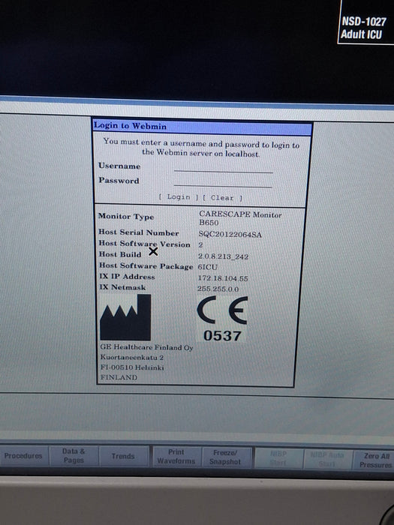
Task: Open the Trends button
Action: 123,456
